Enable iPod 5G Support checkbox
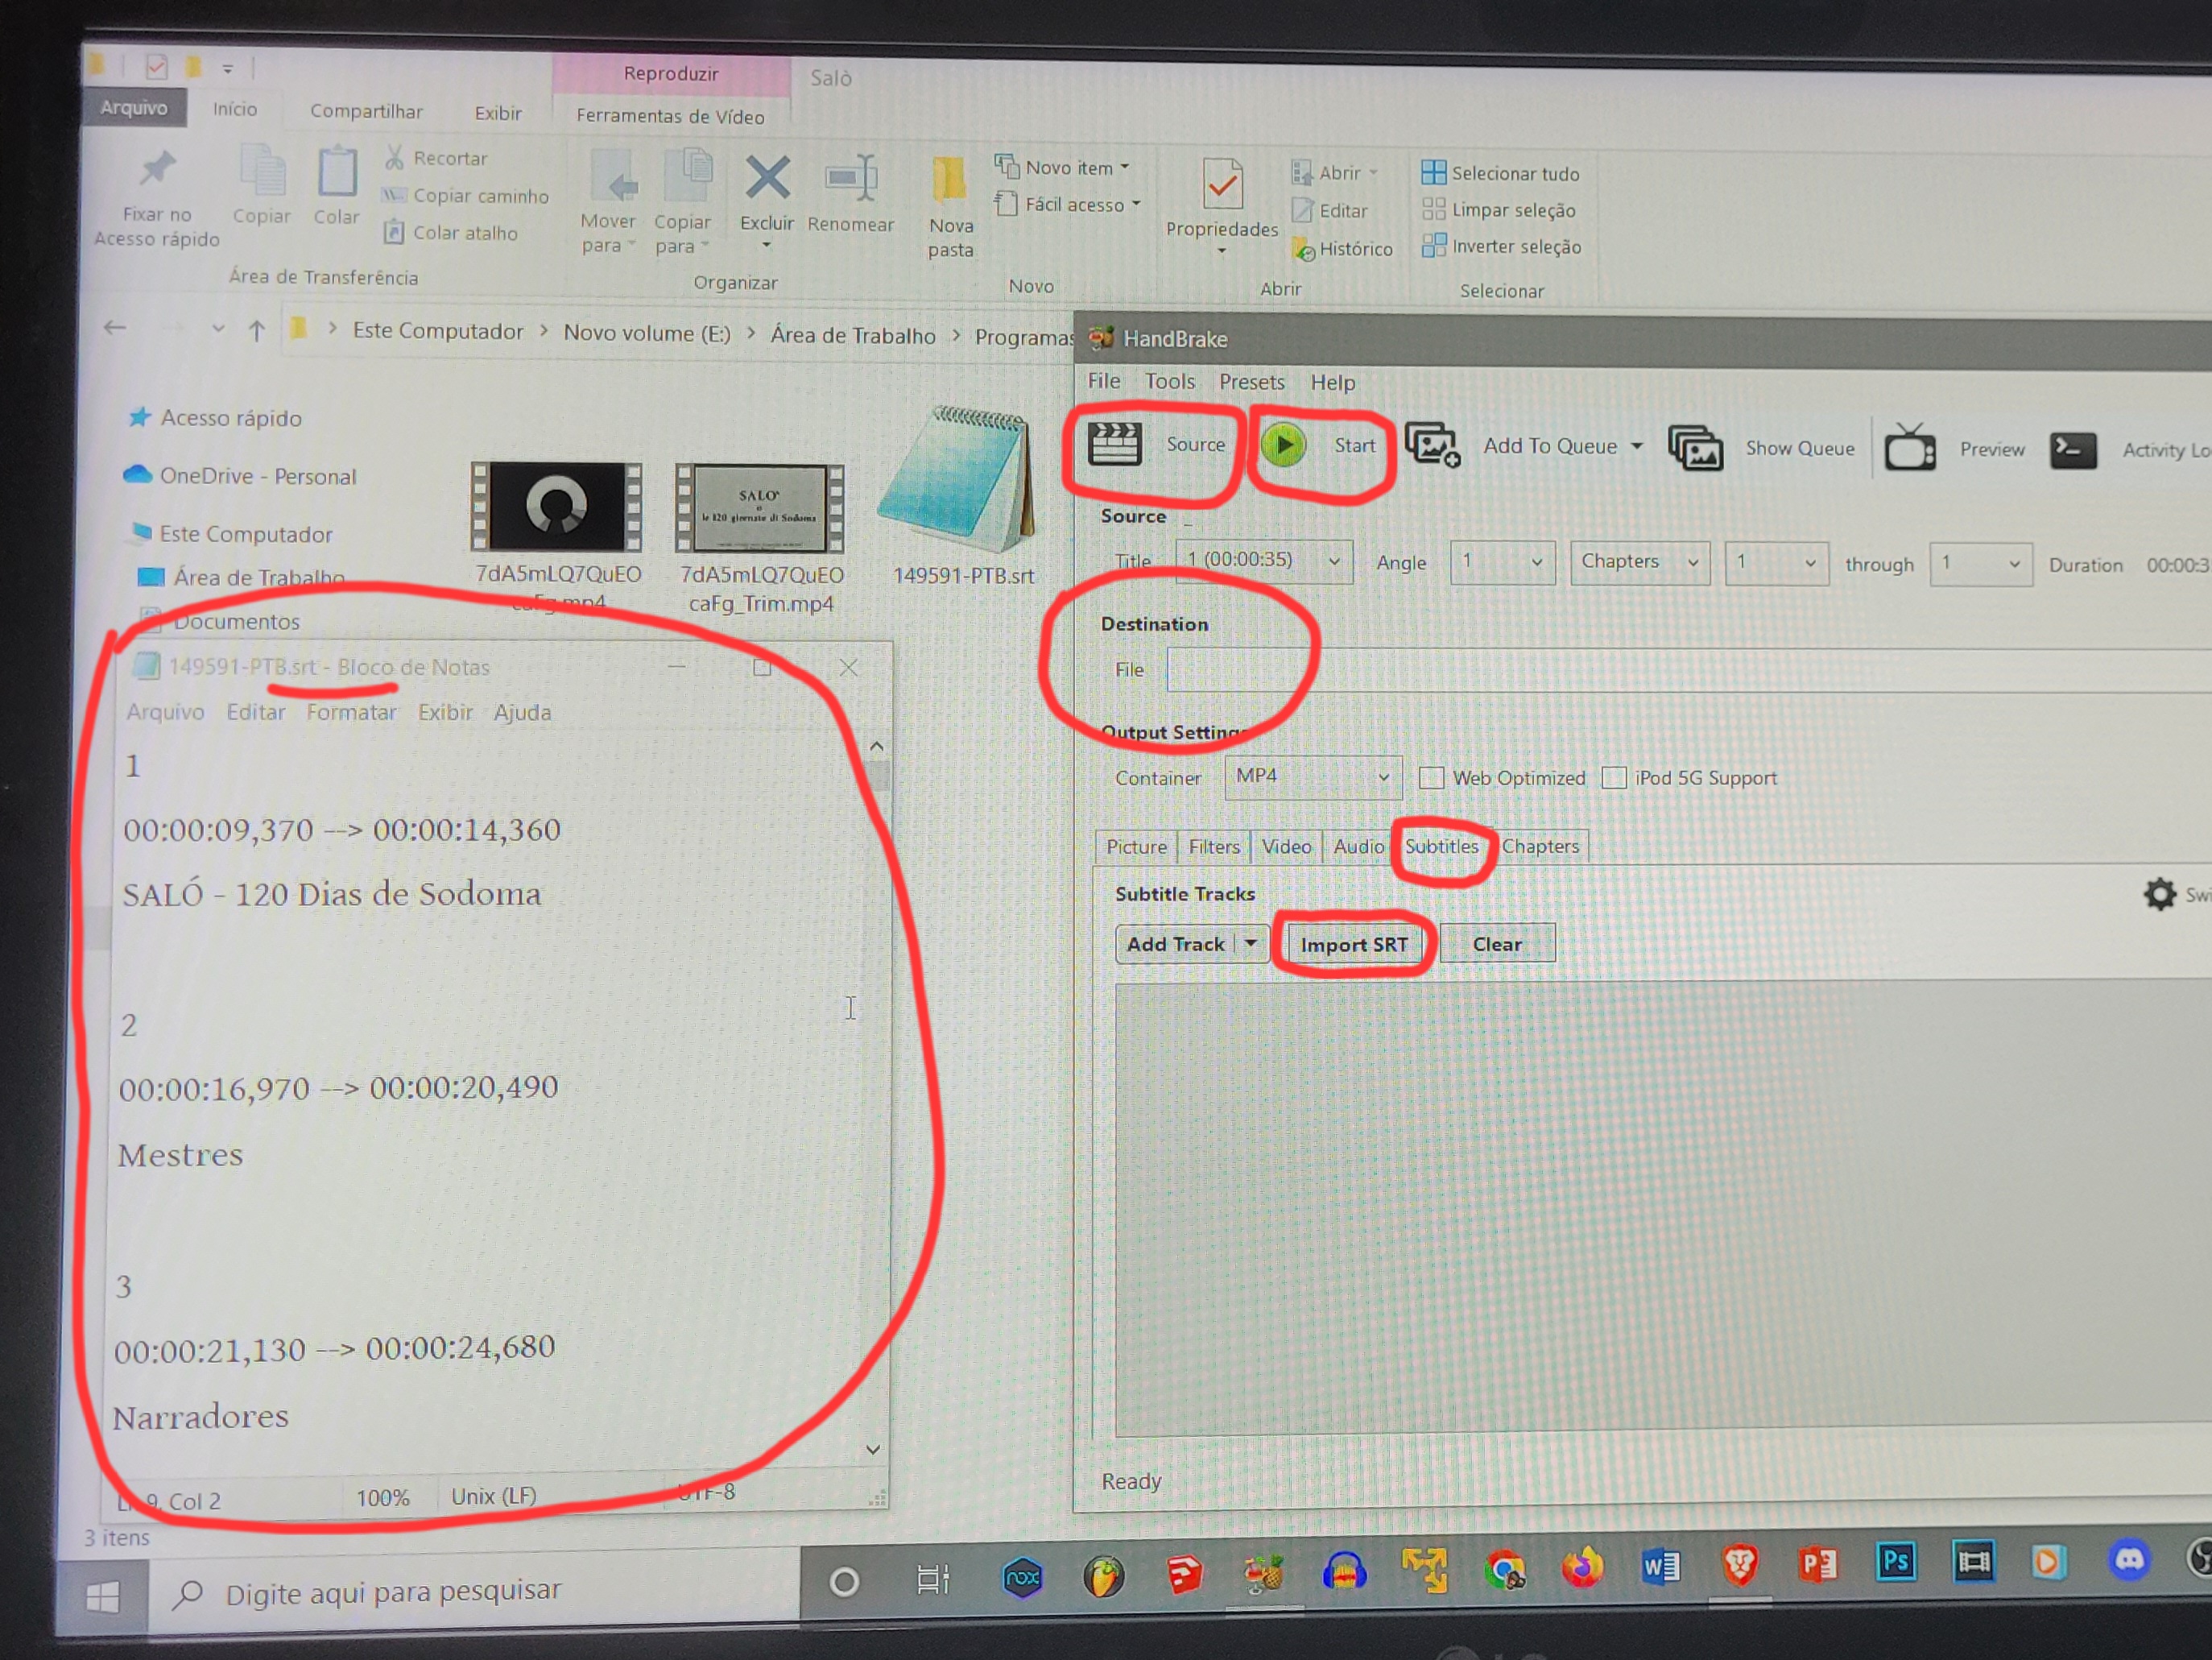Screen dimensions: 2212x1660 tap(1613, 777)
